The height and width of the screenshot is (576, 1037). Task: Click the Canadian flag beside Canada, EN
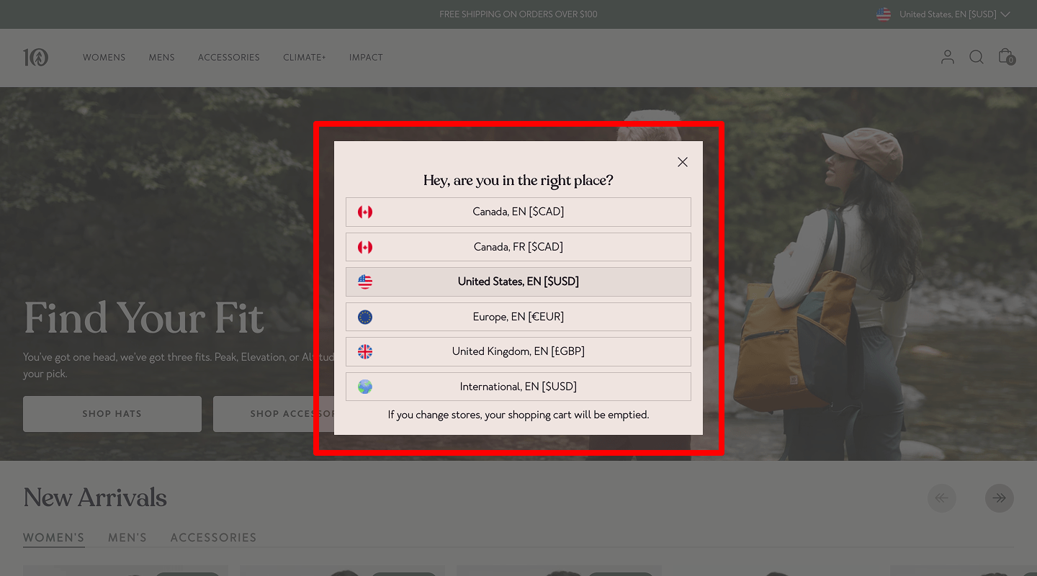365,212
